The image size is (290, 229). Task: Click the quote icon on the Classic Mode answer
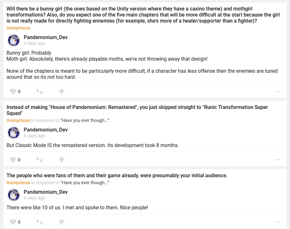39,160
